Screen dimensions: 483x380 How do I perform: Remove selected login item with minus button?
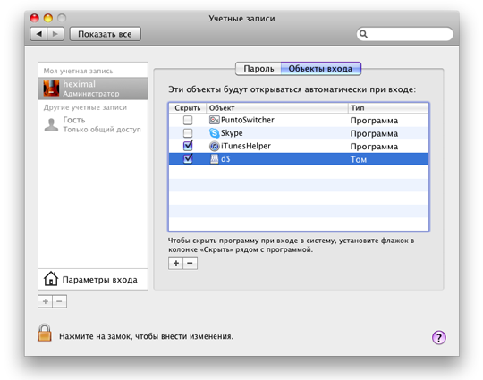click(x=190, y=263)
